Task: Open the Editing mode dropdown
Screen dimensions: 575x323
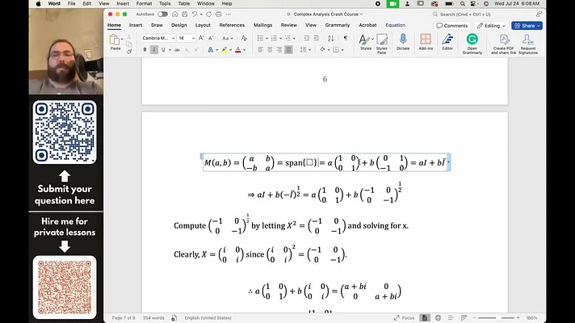Action: 491,26
